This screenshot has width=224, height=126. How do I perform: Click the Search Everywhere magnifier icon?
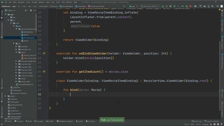point(218,6)
